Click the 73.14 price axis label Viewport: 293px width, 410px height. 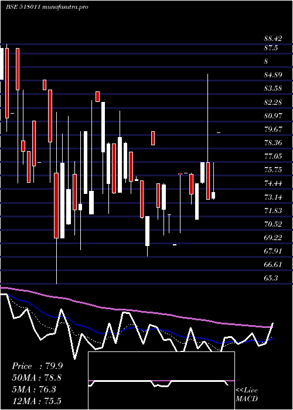pyautogui.click(x=273, y=197)
